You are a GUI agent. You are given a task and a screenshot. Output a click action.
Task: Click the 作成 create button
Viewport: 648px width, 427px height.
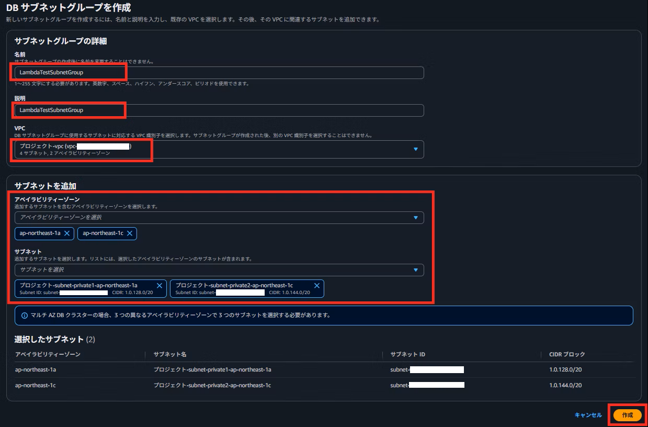[628, 415]
